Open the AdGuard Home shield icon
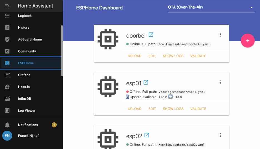The image size is (260, 149). pos(7,39)
